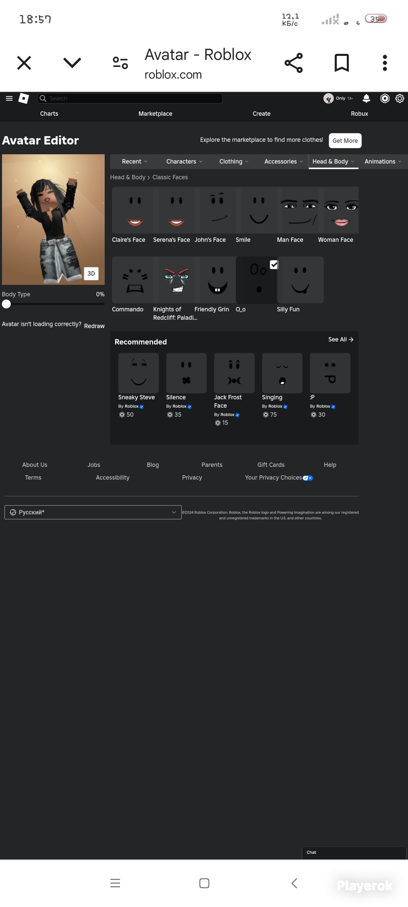The width and height of the screenshot is (408, 907).
Task: Equip the Silly Fun face
Action: pyautogui.click(x=300, y=280)
